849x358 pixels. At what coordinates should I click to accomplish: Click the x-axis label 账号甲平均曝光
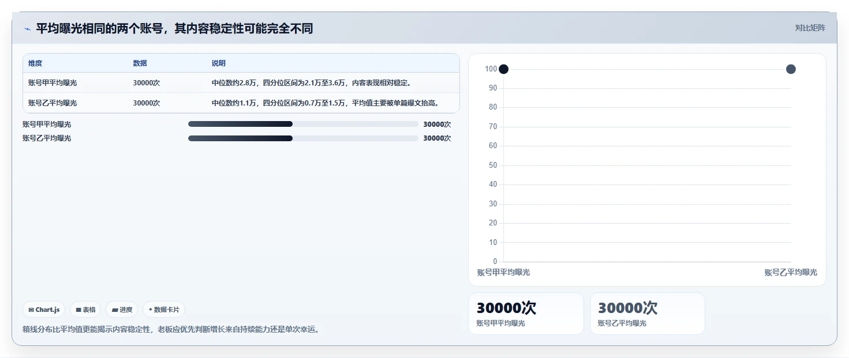pyautogui.click(x=503, y=273)
